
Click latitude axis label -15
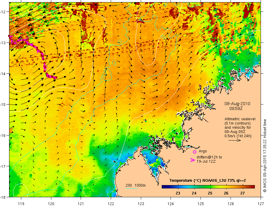[x=3, y=104]
